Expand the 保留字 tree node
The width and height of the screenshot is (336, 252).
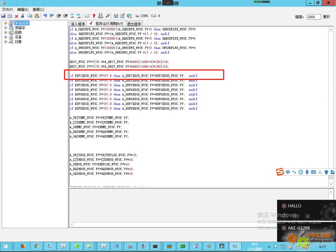(x=6, y=27)
